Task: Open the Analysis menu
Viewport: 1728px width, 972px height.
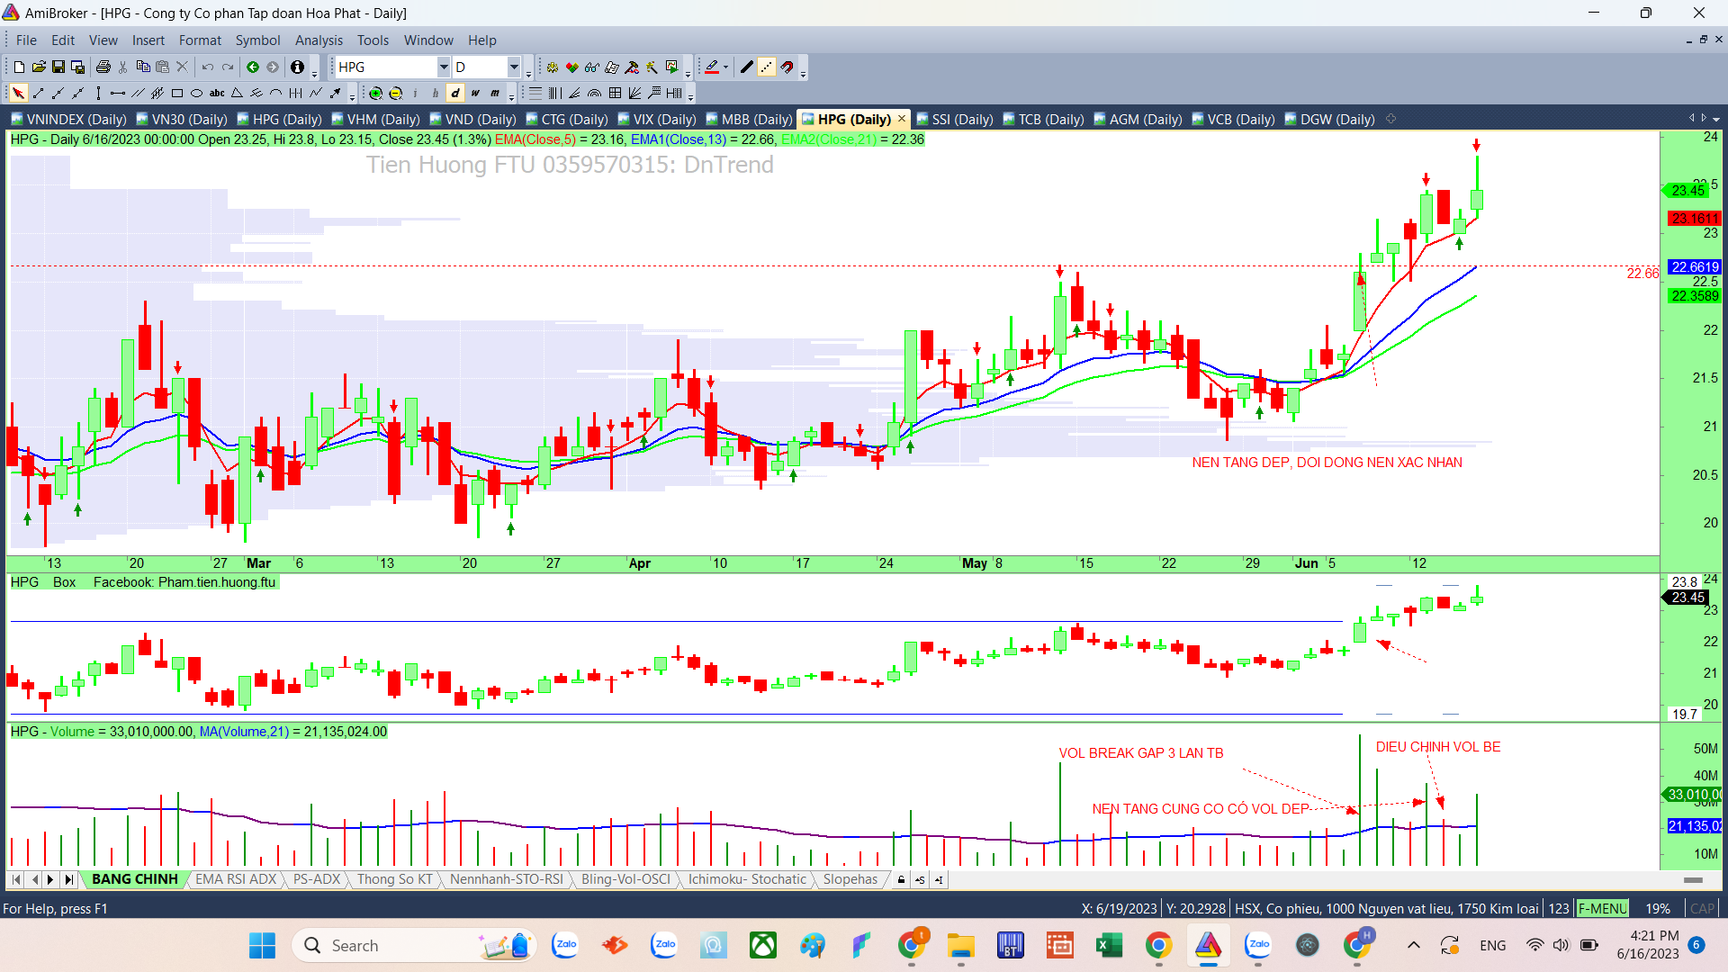Action: point(319,40)
